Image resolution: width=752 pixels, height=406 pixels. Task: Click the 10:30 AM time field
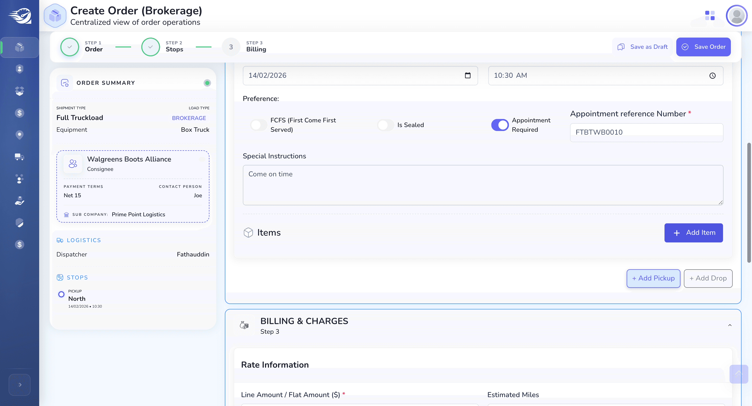[x=606, y=76]
